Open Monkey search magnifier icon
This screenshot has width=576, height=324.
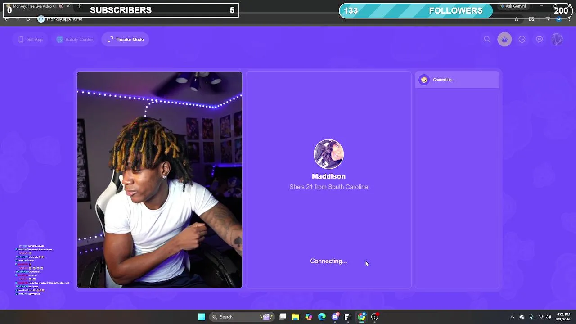tap(487, 40)
